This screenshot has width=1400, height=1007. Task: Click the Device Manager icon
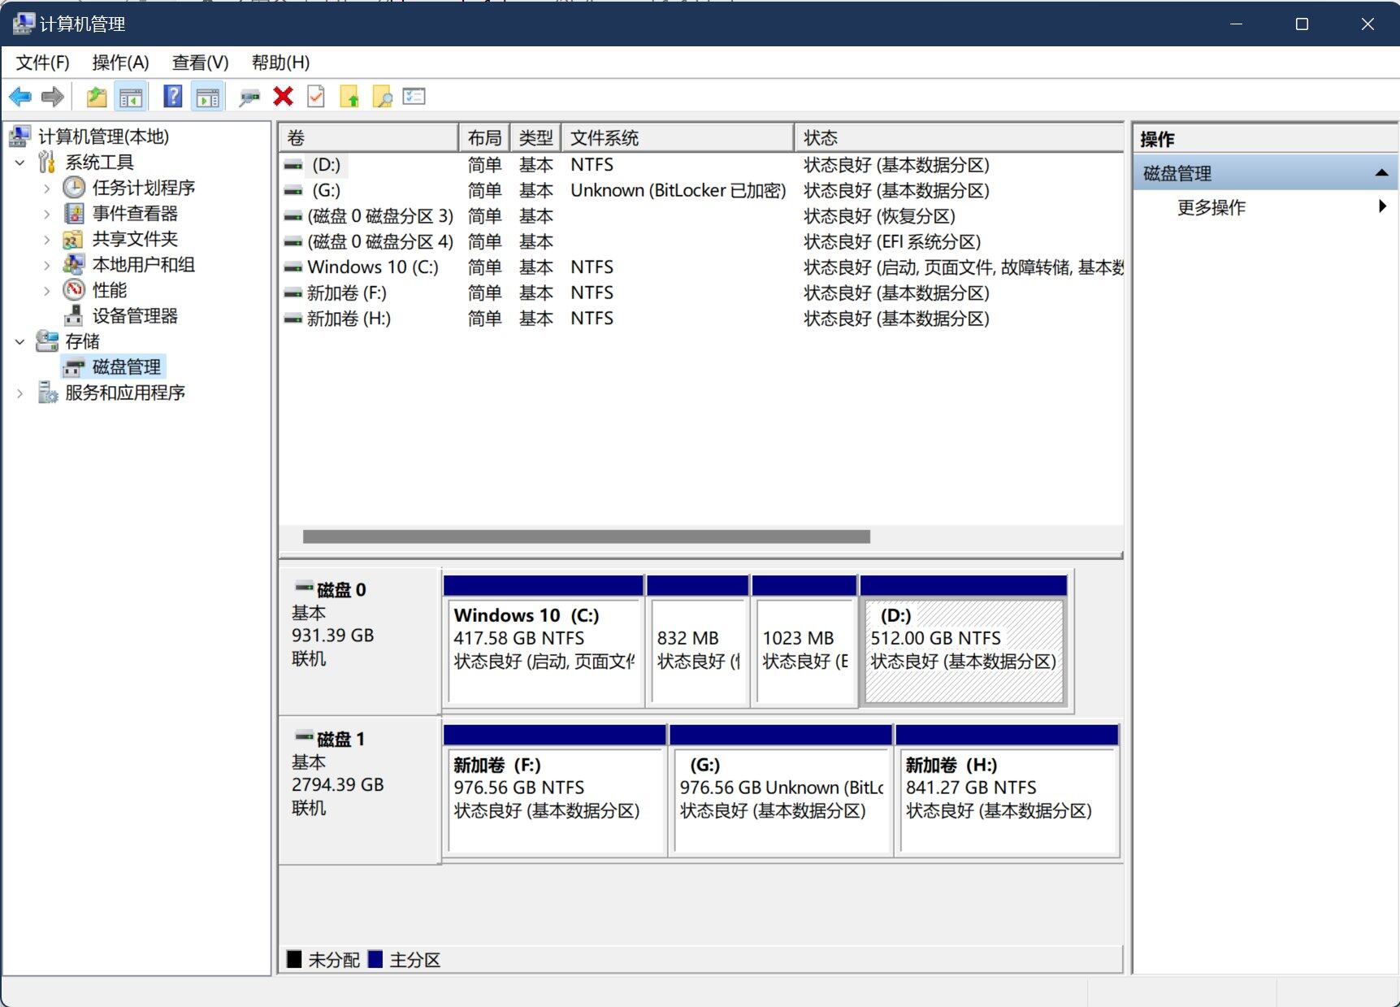click(74, 315)
